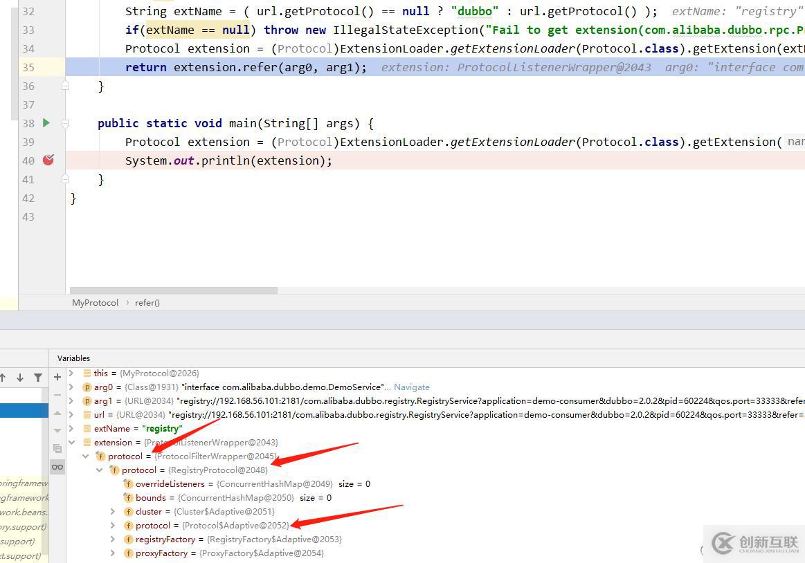Expand the cluster field node
Image resolution: width=805 pixels, height=563 pixels.
point(113,512)
